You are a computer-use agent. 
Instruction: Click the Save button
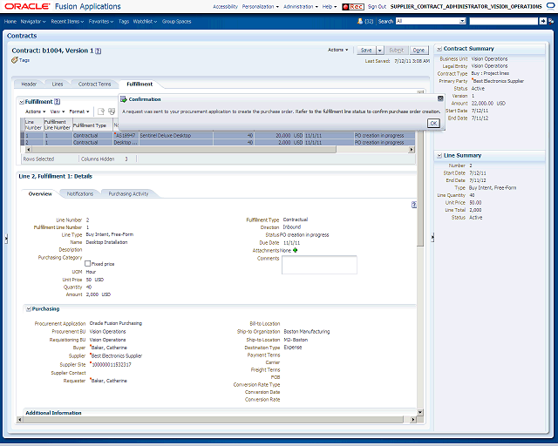[366, 51]
